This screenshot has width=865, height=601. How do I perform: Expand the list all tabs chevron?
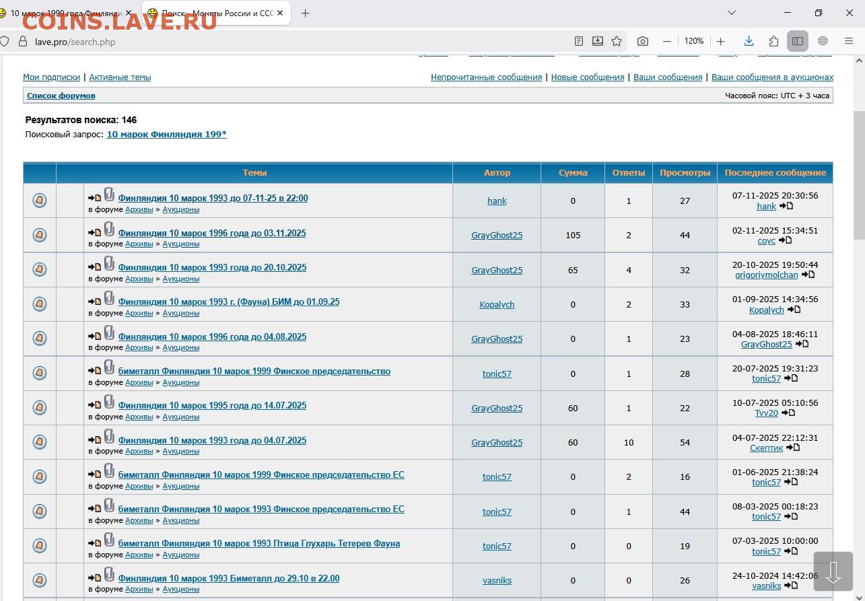coord(732,13)
